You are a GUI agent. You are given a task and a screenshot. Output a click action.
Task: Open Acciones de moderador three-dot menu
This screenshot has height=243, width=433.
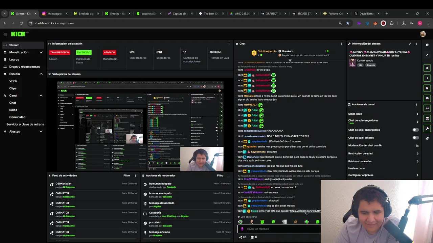229,175
